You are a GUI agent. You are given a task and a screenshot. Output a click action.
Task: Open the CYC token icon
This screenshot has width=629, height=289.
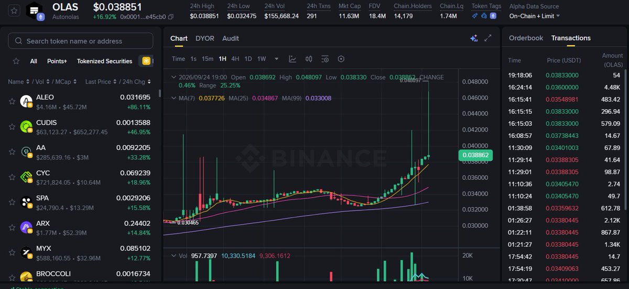[x=26, y=177]
